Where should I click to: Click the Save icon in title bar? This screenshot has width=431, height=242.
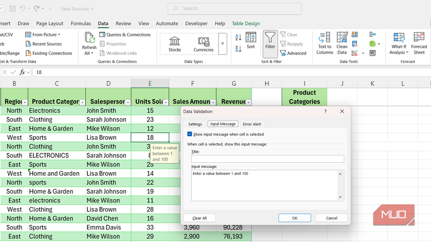13,8
